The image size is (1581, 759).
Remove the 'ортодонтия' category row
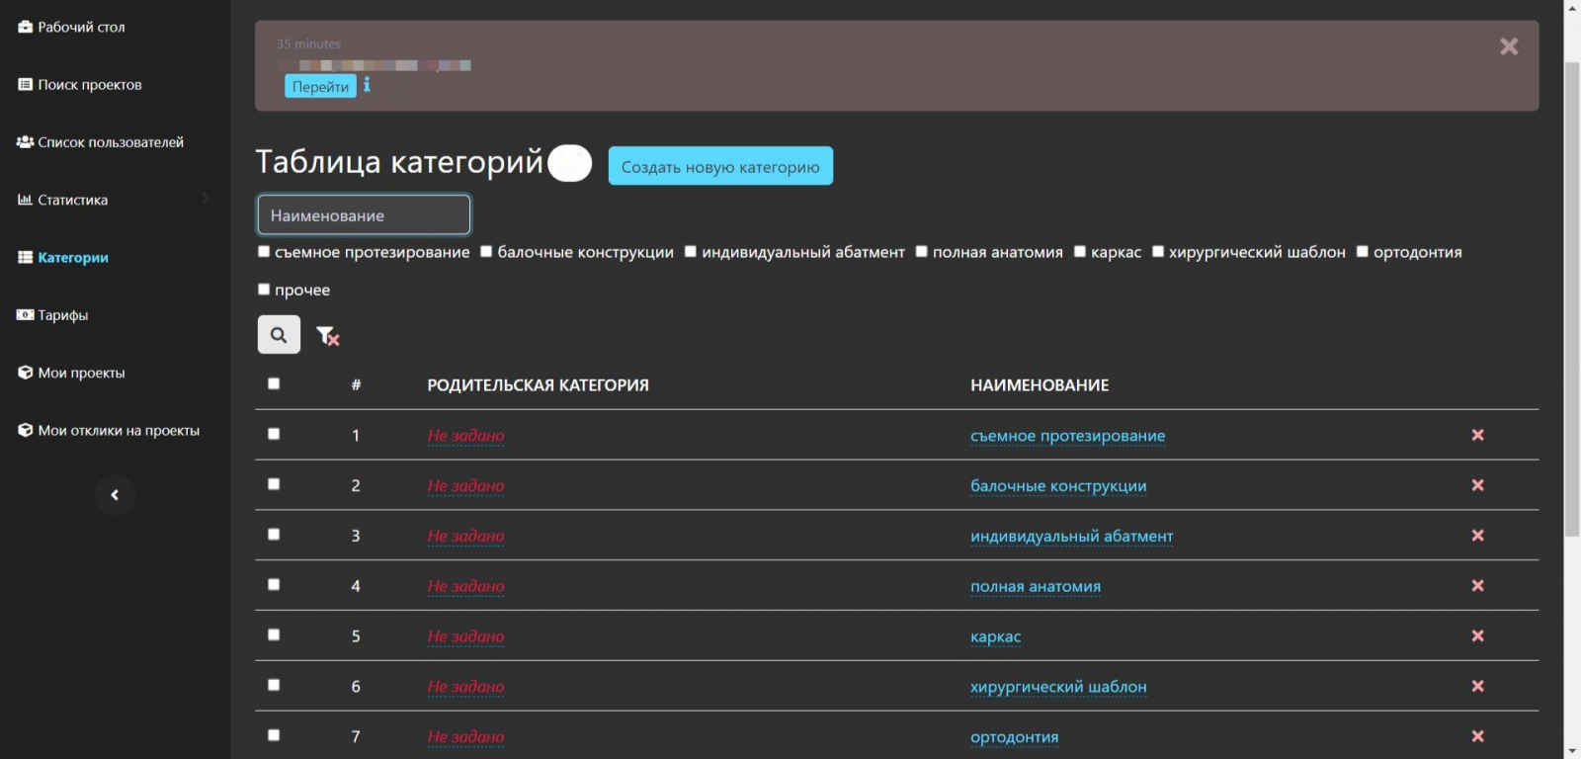coord(1477,736)
